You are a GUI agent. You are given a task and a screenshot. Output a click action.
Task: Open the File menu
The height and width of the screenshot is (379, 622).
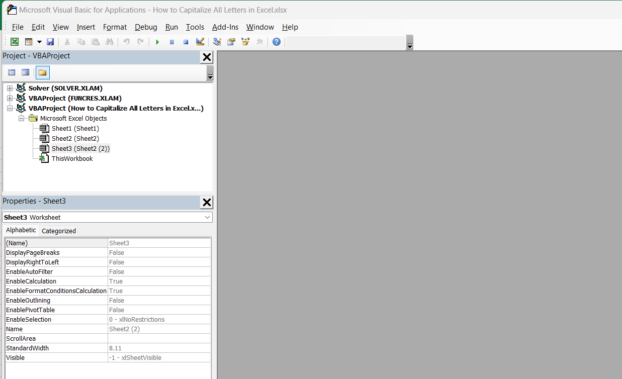point(18,27)
